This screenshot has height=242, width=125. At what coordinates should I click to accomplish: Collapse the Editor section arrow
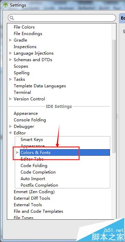pos(11,133)
